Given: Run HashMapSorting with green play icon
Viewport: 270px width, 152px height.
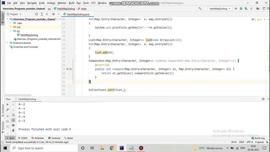Looking at the screenshot, I should 236,8.
